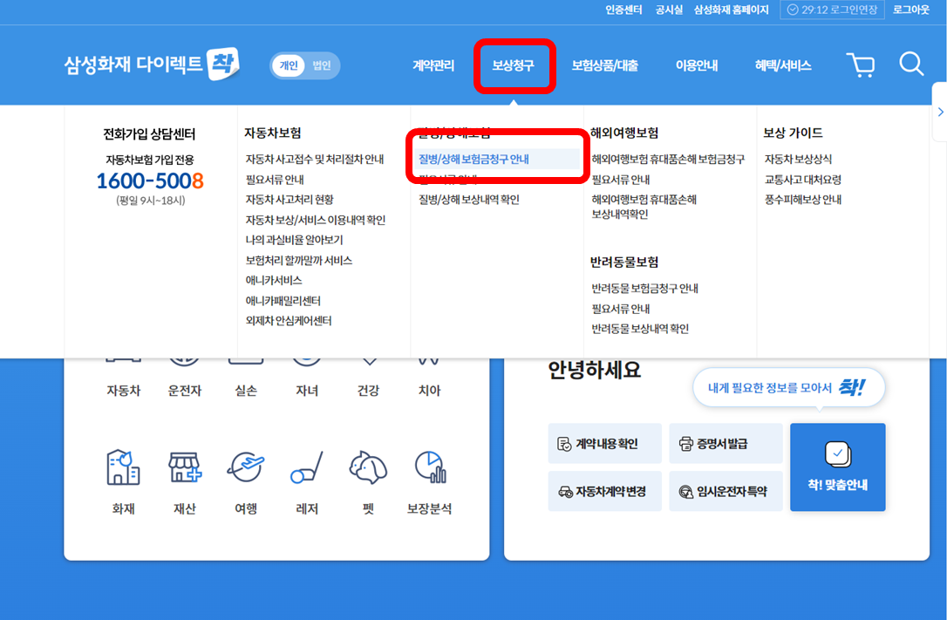Image resolution: width=947 pixels, height=620 pixels.
Task: Open 착! 맞춤안내 tile
Action: 838,467
